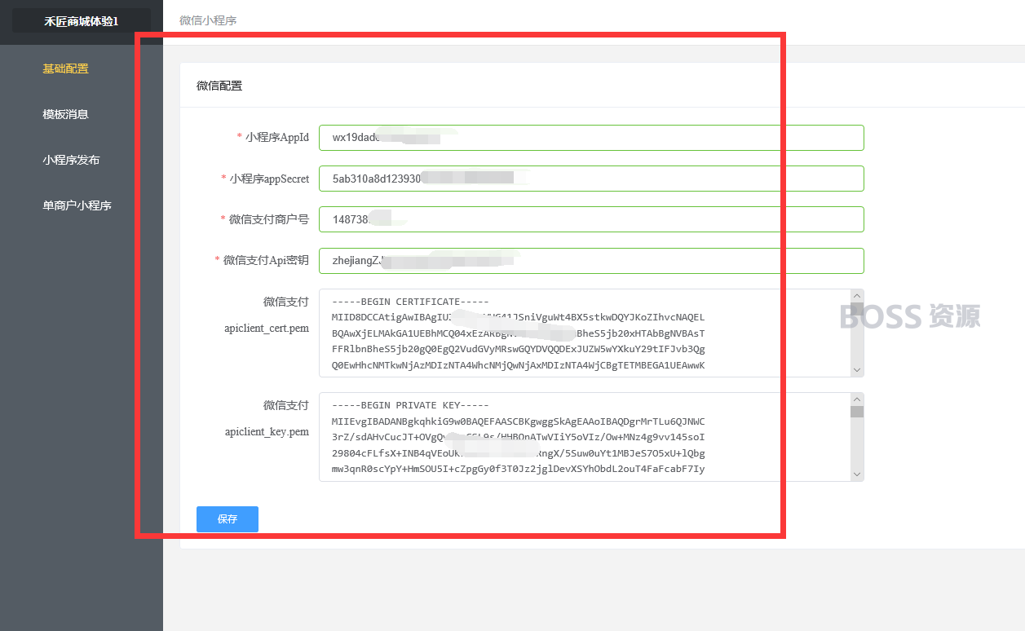Click the apiclient_key.pem label text
This screenshot has height=631, width=1025.
pyautogui.click(x=267, y=432)
